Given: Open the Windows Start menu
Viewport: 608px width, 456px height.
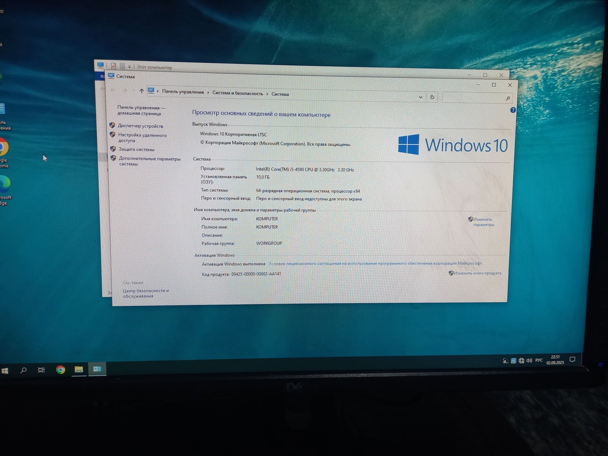Looking at the screenshot, I should [5, 371].
